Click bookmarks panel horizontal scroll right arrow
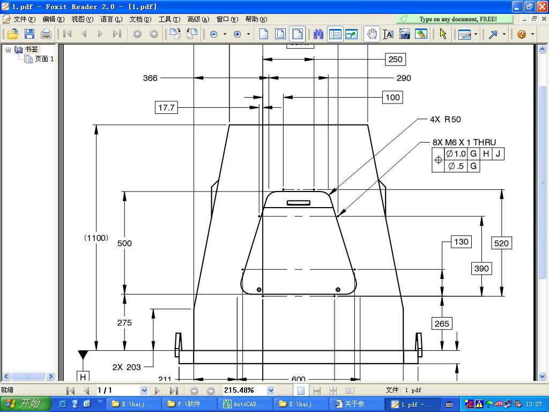549x412 pixels. click(x=50, y=376)
